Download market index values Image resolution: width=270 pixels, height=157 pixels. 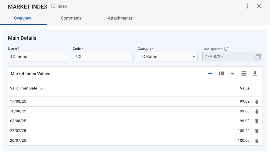click(255, 74)
